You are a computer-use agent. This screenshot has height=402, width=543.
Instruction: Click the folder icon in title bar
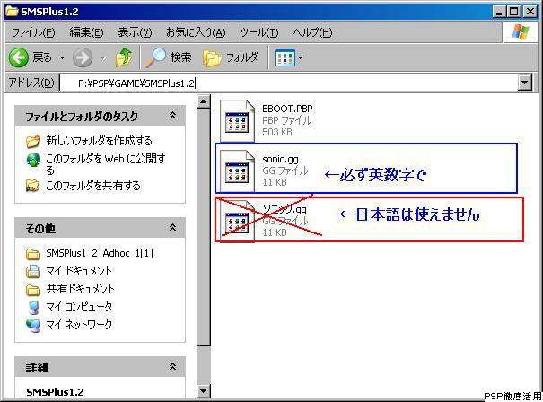coord(12,12)
